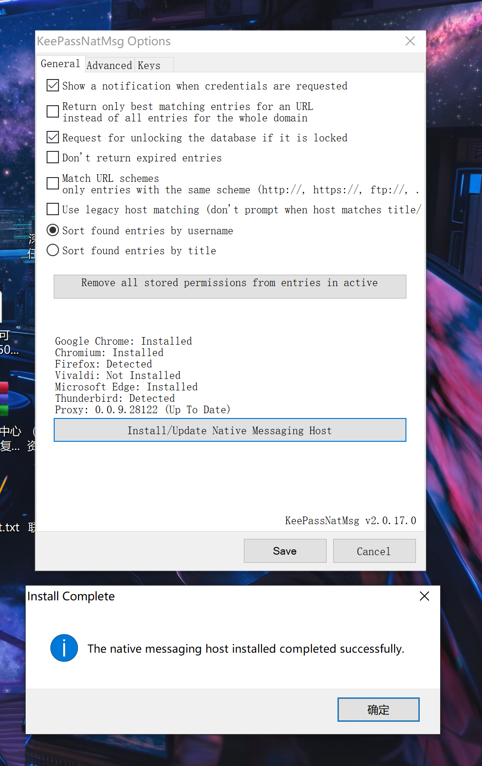Close the Install Complete dialog
Screen dimensions: 482x766
[x=424, y=596]
